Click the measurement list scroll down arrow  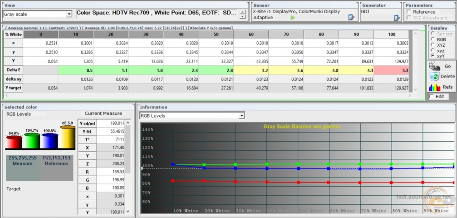point(128,212)
